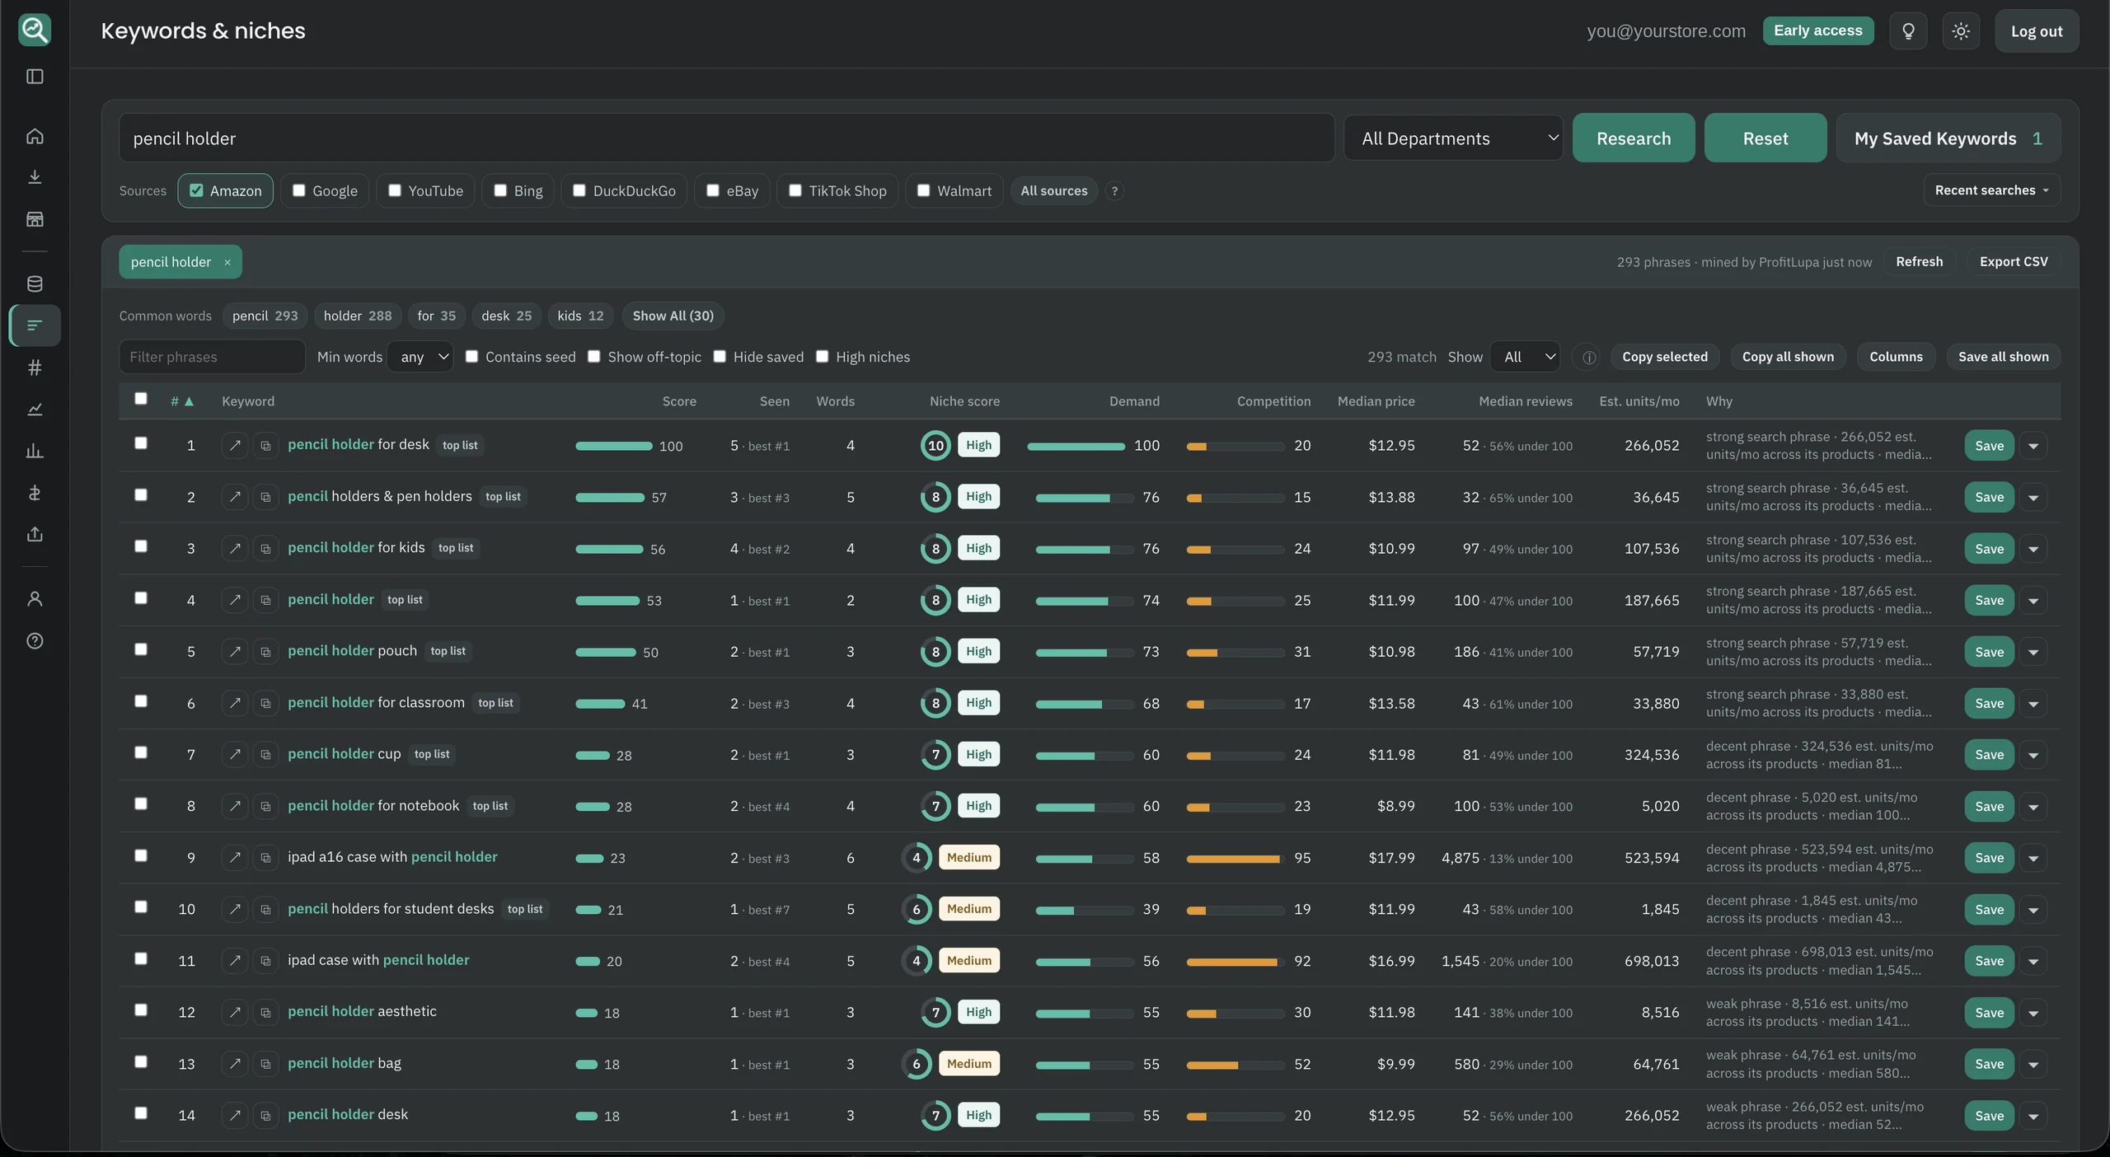Sort by the Median price column header
Viewport: 2110px width, 1157px height.
point(1376,401)
